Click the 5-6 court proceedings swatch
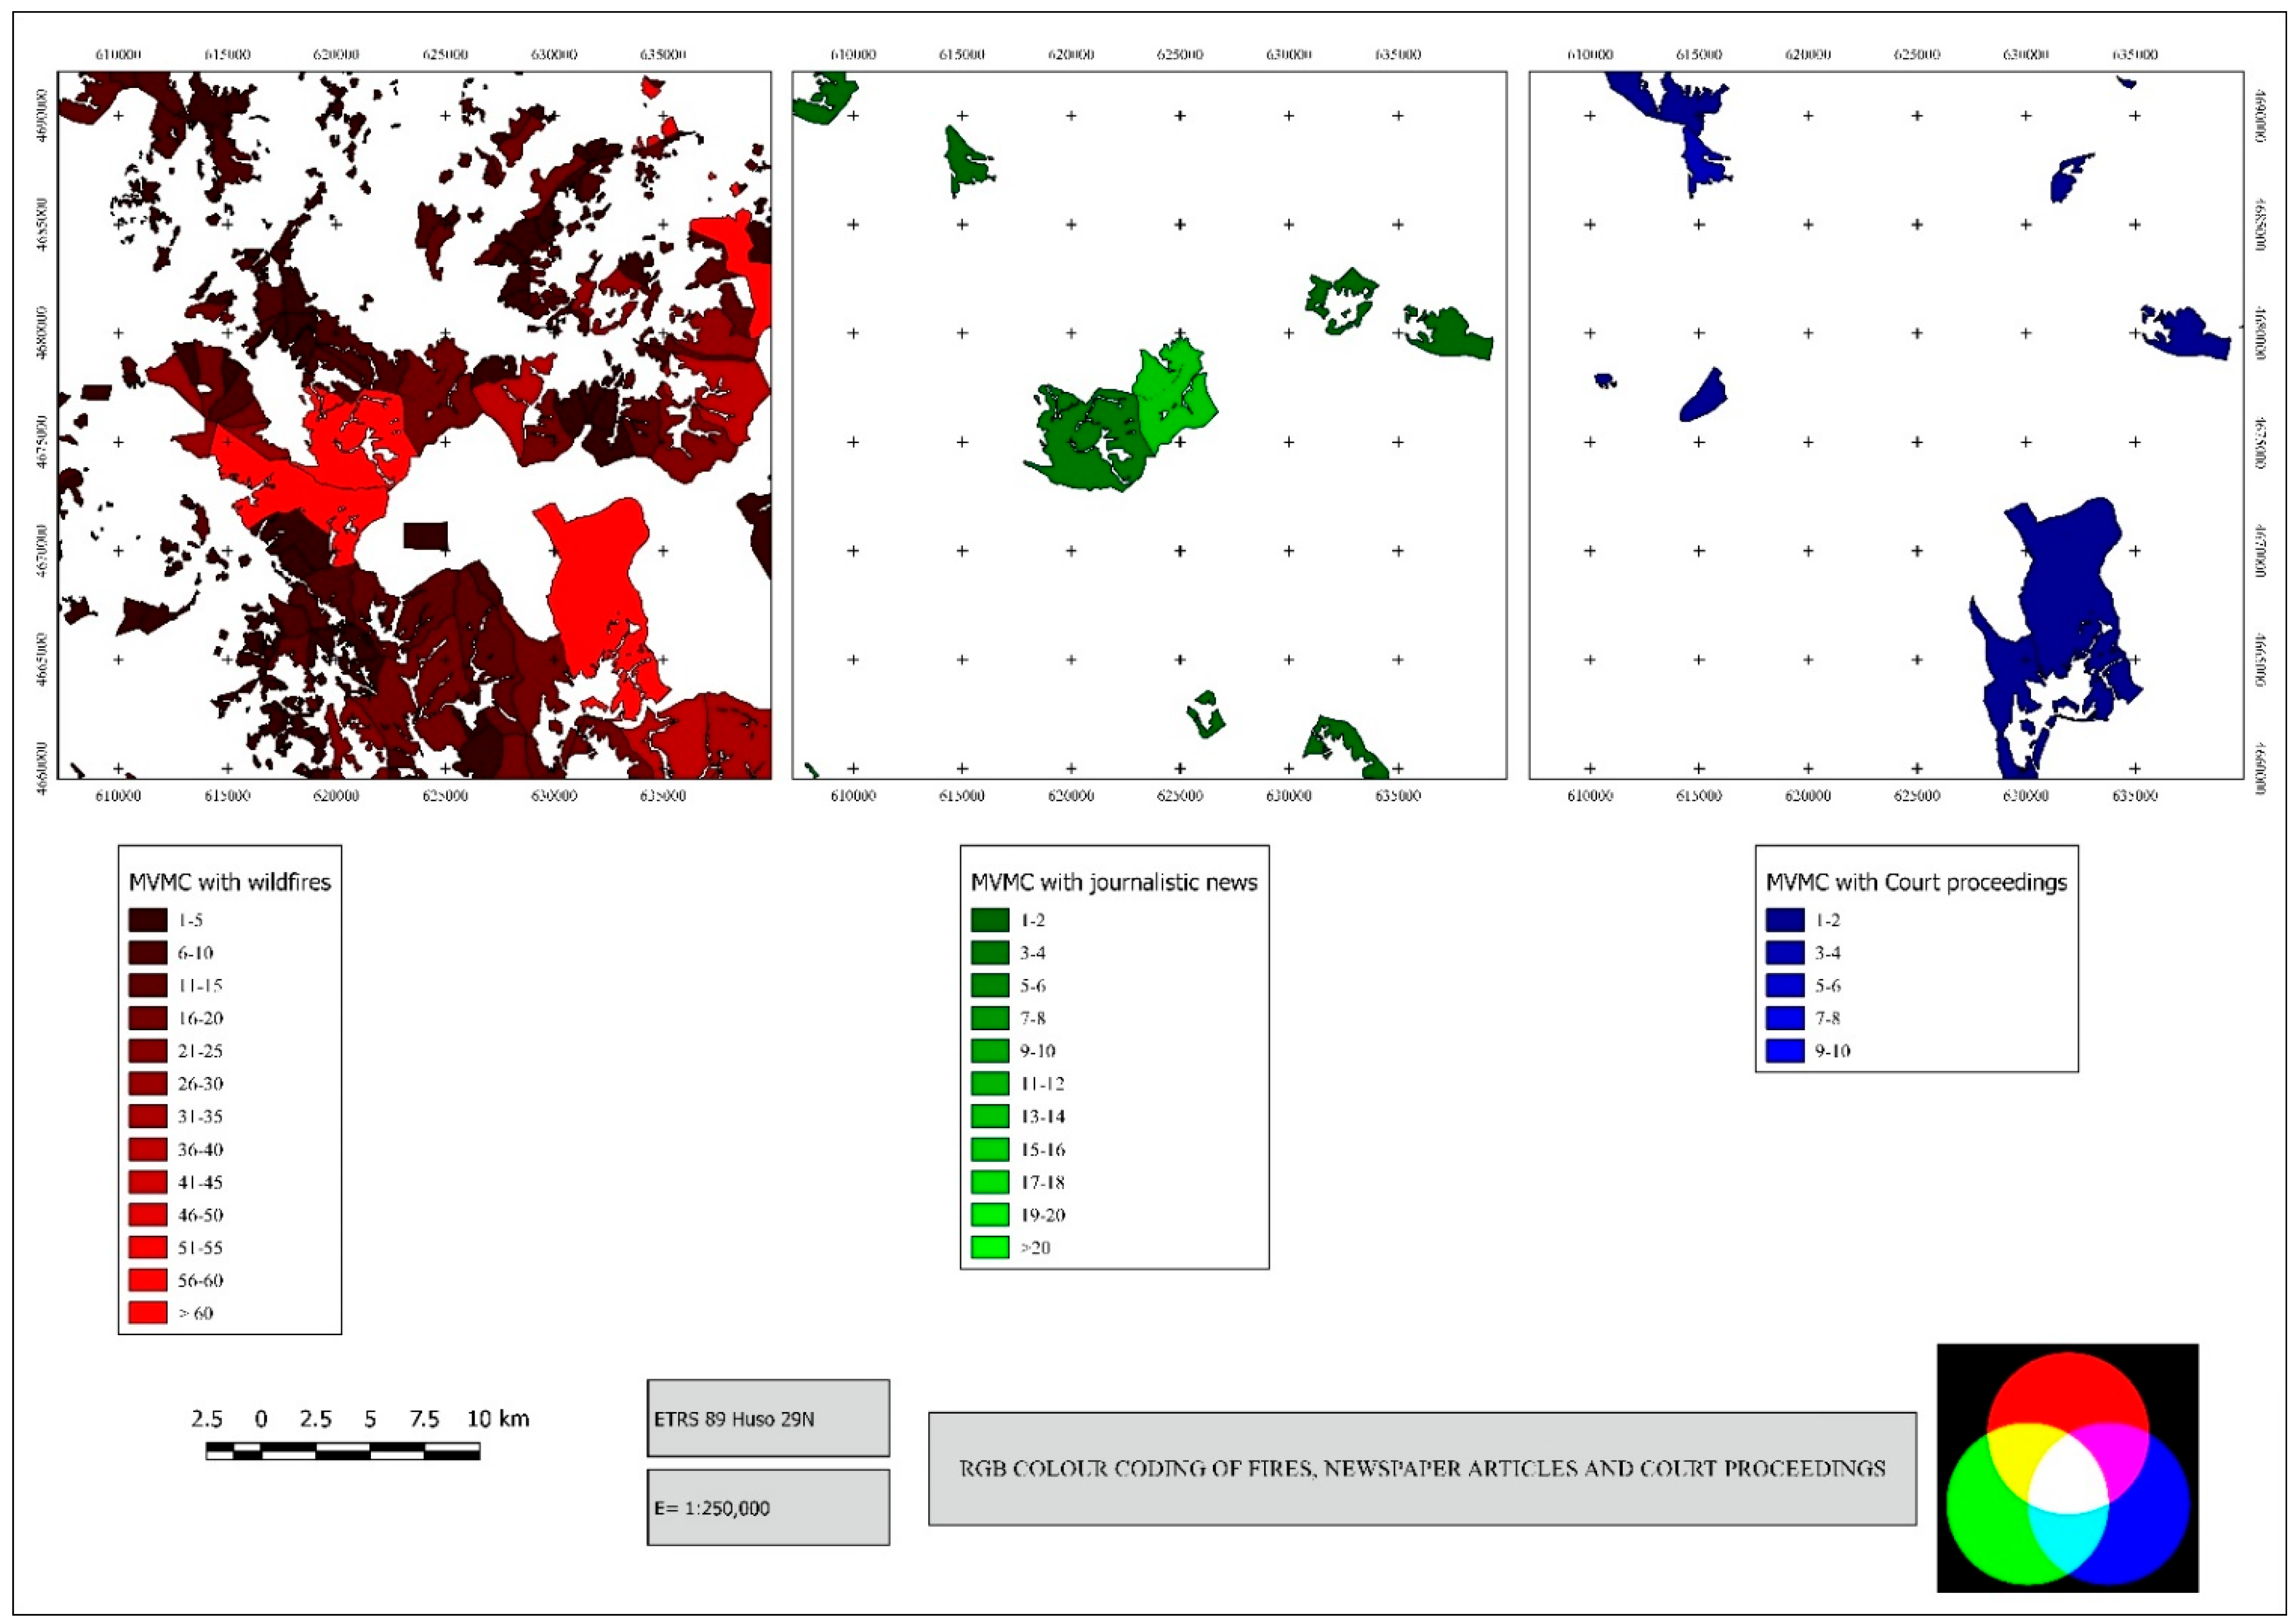Image resolution: width=2296 pixels, height=1619 pixels. (1785, 986)
